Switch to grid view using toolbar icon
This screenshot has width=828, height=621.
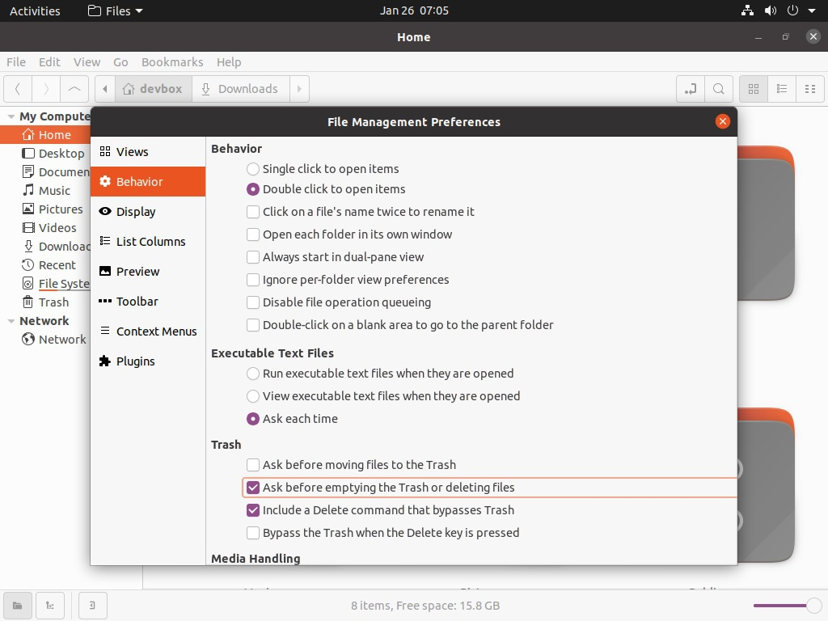752,89
